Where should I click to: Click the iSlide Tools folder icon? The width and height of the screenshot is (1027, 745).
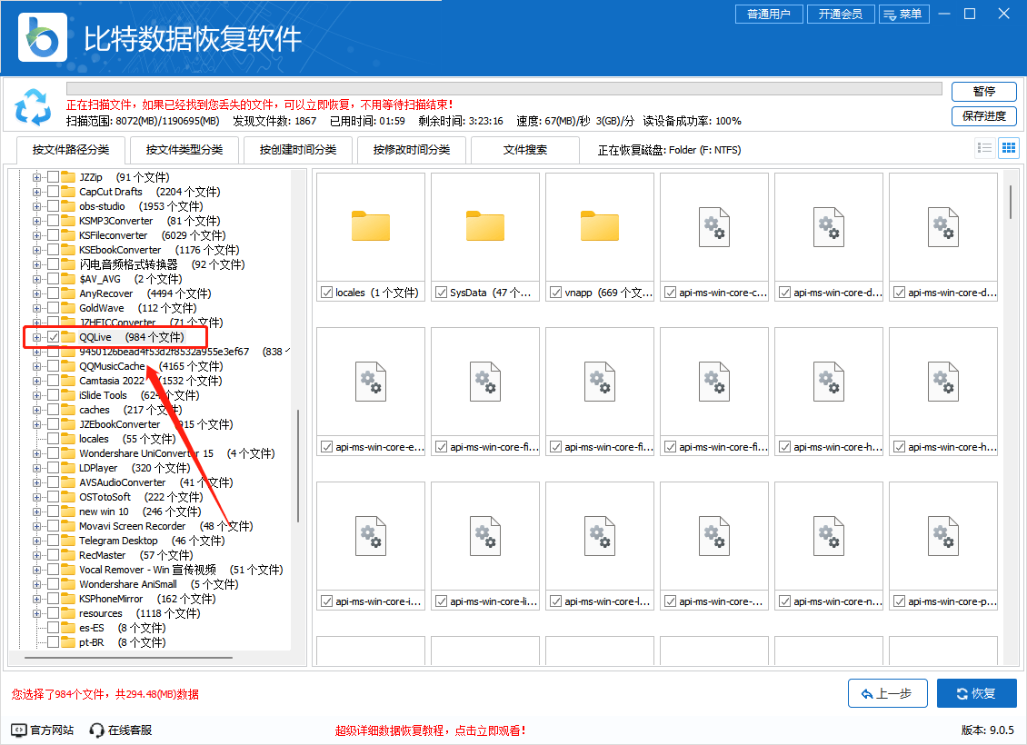point(68,395)
